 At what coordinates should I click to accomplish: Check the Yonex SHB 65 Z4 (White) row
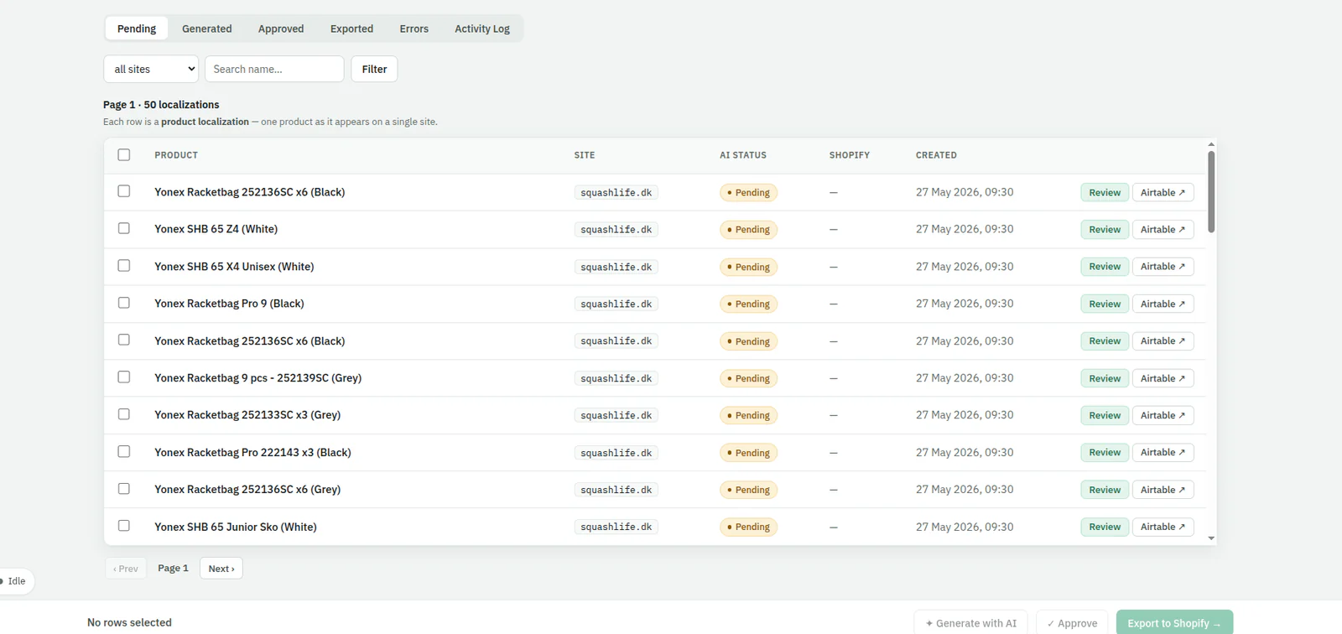click(124, 228)
